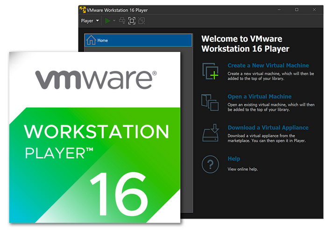
Task: Click the Home house icon
Action: [x=91, y=40]
